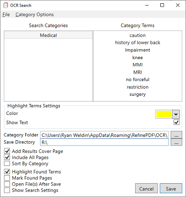Enable Sort By Category
The height and width of the screenshot is (197, 186).
(7, 164)
